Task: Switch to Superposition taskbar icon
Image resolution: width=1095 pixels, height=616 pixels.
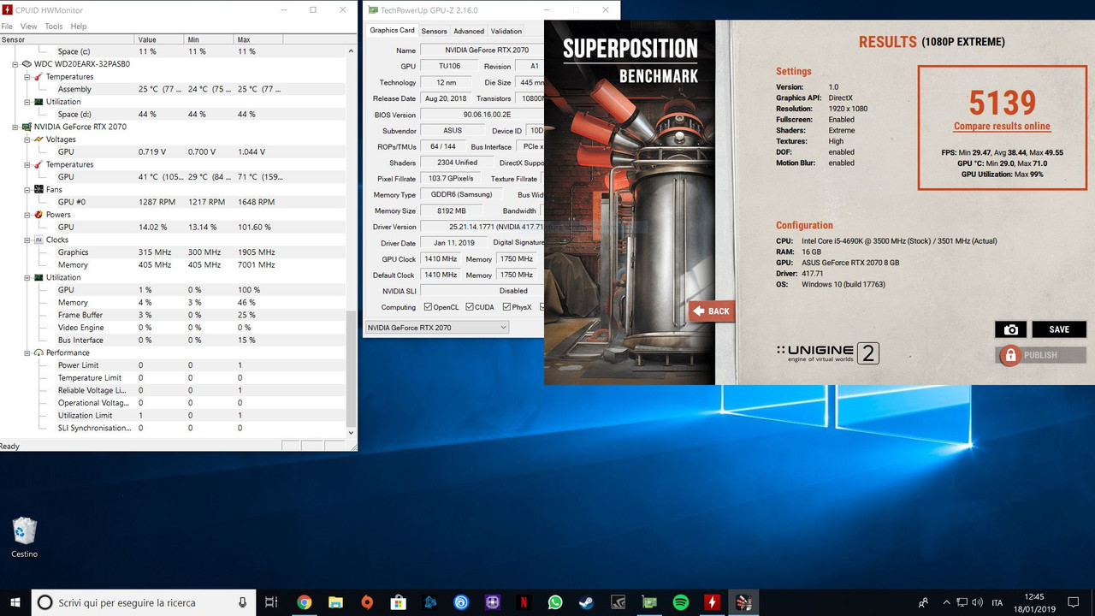Action: (743, 602)
